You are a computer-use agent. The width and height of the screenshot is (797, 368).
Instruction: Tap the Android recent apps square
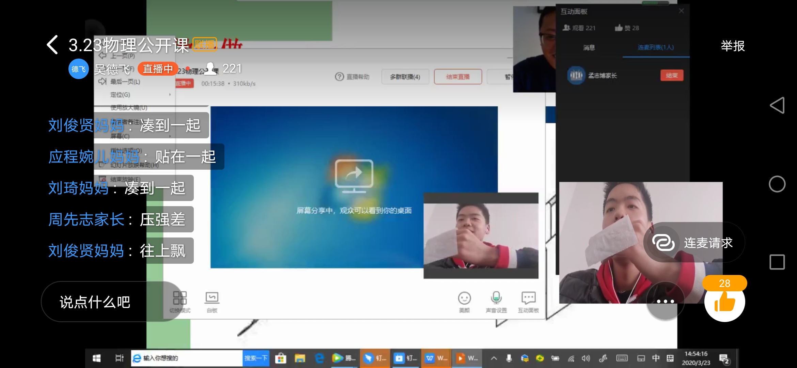[x=777, y=262]
